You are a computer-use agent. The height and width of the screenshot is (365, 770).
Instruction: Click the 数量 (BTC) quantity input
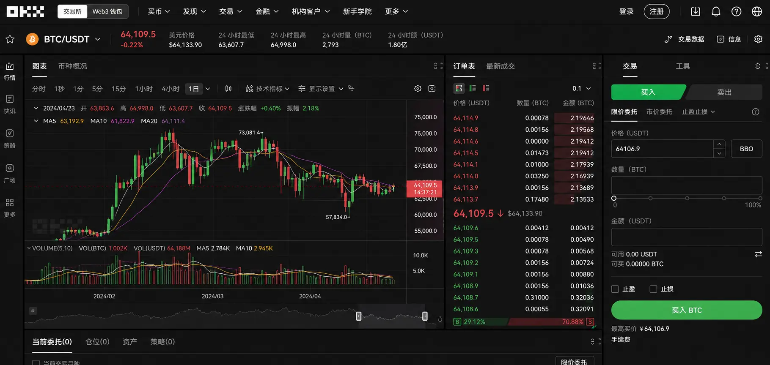click(x=687, y=185)
